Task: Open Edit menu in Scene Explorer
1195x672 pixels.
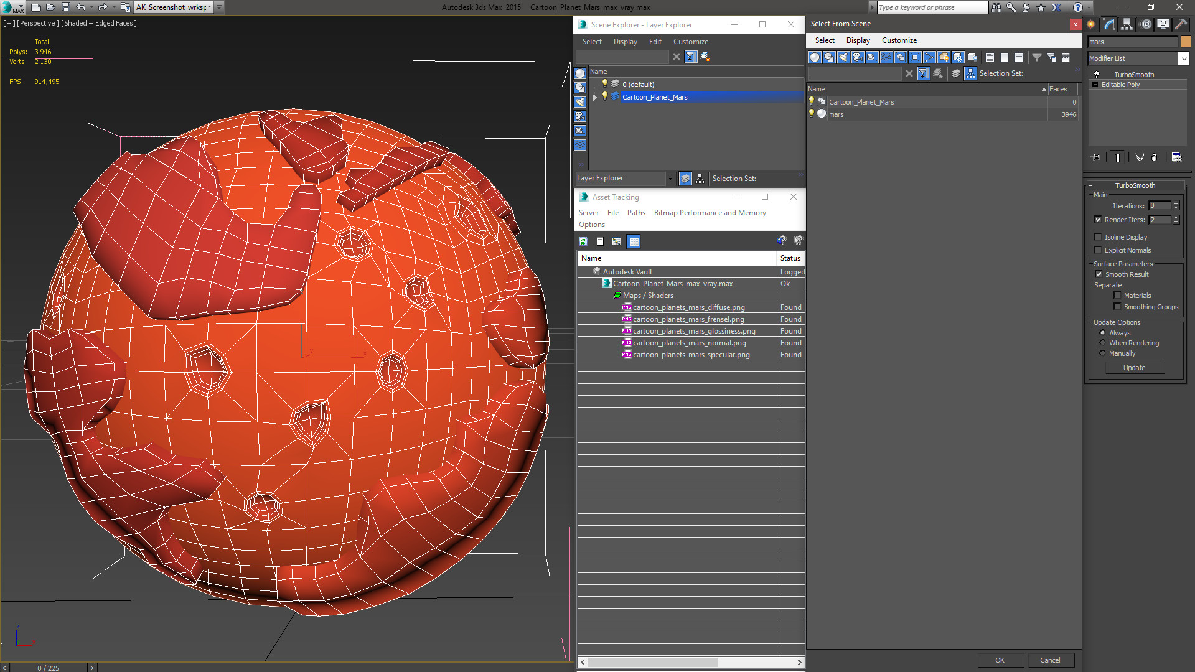Action: pyautogui.click(x=655, y=42)
